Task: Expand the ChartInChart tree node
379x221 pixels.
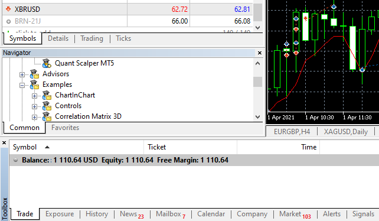Action: coord(34,96)
